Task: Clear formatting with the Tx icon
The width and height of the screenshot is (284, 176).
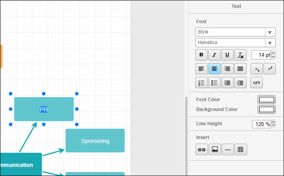Action: click(240, 55)
